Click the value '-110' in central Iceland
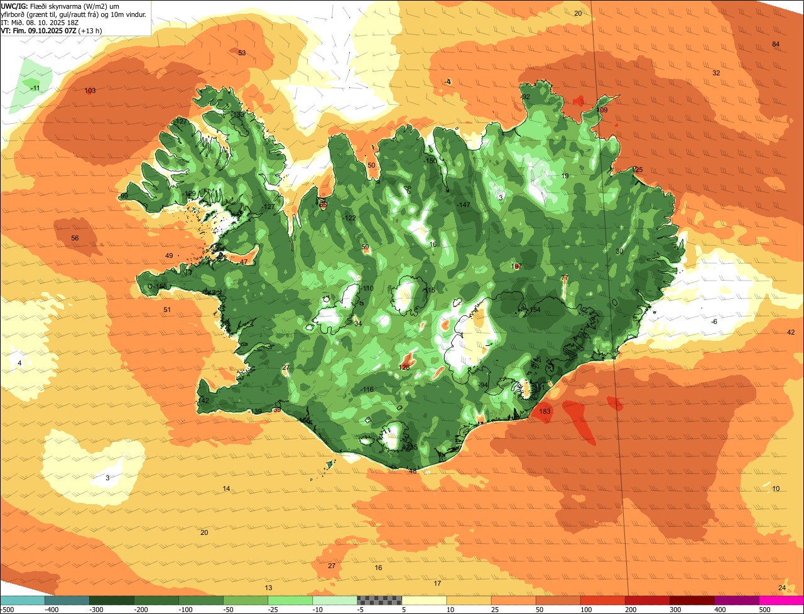 point(366,288)
